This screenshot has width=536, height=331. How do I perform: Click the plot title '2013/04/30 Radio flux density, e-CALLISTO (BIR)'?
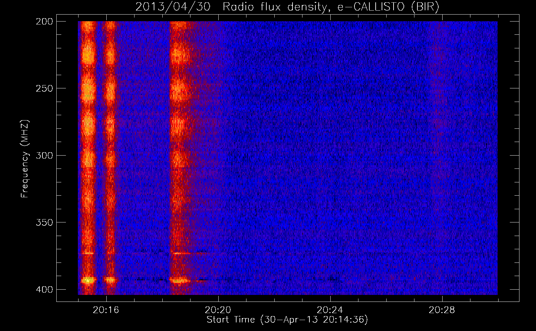click(287, 7)
